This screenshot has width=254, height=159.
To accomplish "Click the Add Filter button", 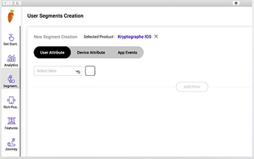I will [192, 87].
